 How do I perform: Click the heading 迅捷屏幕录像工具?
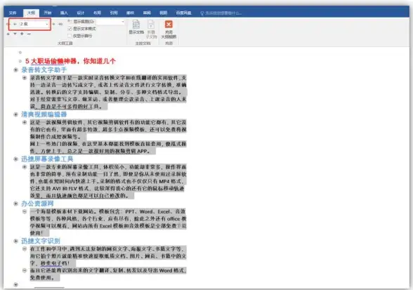[x=47, y=159]
